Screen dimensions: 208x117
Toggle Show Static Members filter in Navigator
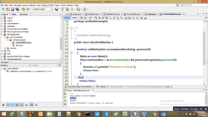[12, 105]
